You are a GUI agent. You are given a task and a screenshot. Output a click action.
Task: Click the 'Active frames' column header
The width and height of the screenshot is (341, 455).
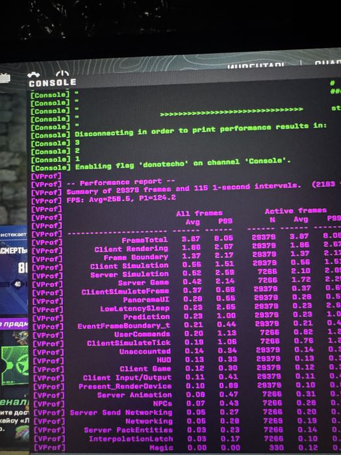[296, 211]
